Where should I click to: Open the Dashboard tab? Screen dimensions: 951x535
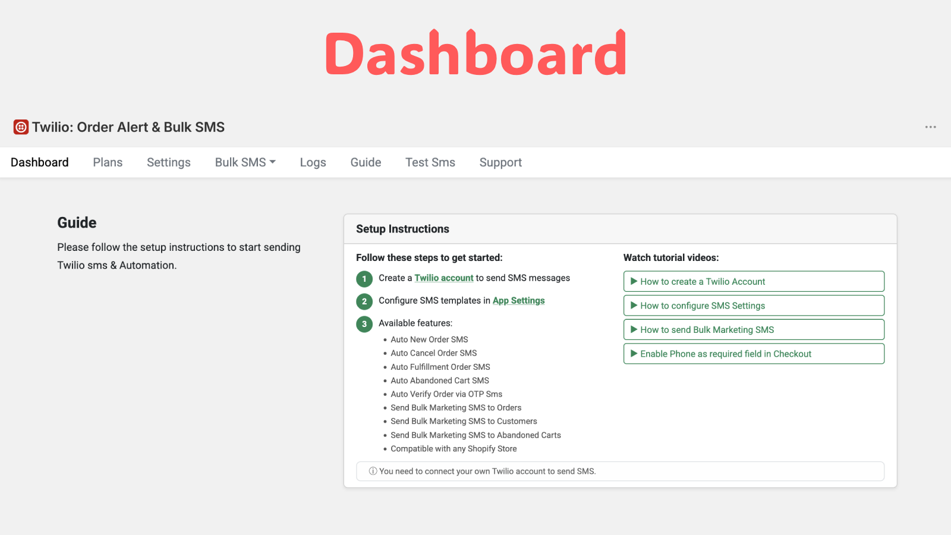pos(40,162)
